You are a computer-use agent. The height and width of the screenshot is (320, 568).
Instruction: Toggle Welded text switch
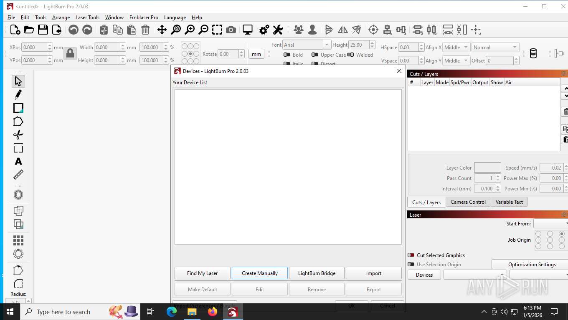point(350,55)
